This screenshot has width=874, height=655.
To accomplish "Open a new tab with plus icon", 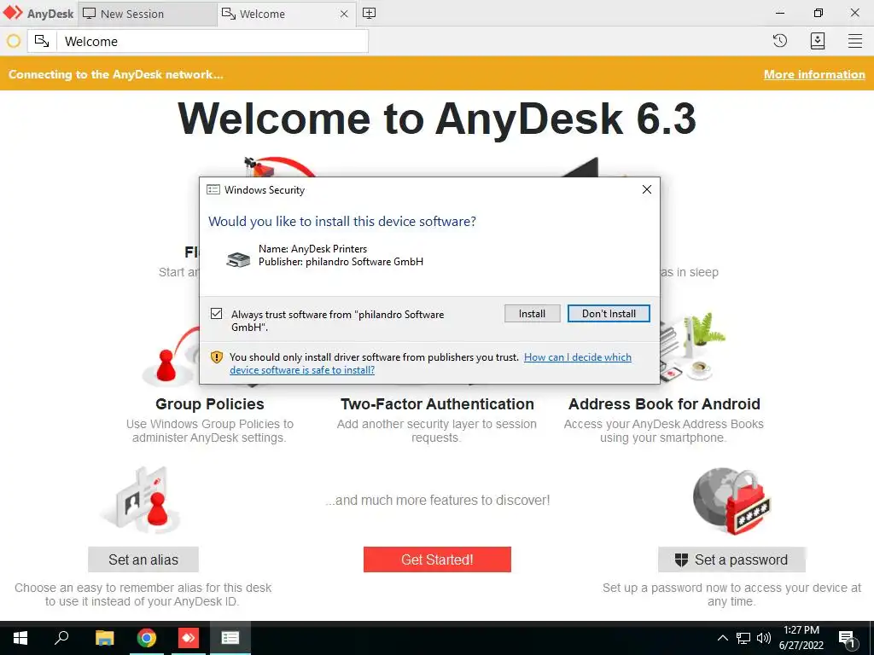I will (x=369, y=14).
